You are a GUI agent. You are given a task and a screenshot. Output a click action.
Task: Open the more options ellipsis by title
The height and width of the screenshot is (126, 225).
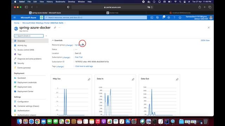tap(59, 28)
